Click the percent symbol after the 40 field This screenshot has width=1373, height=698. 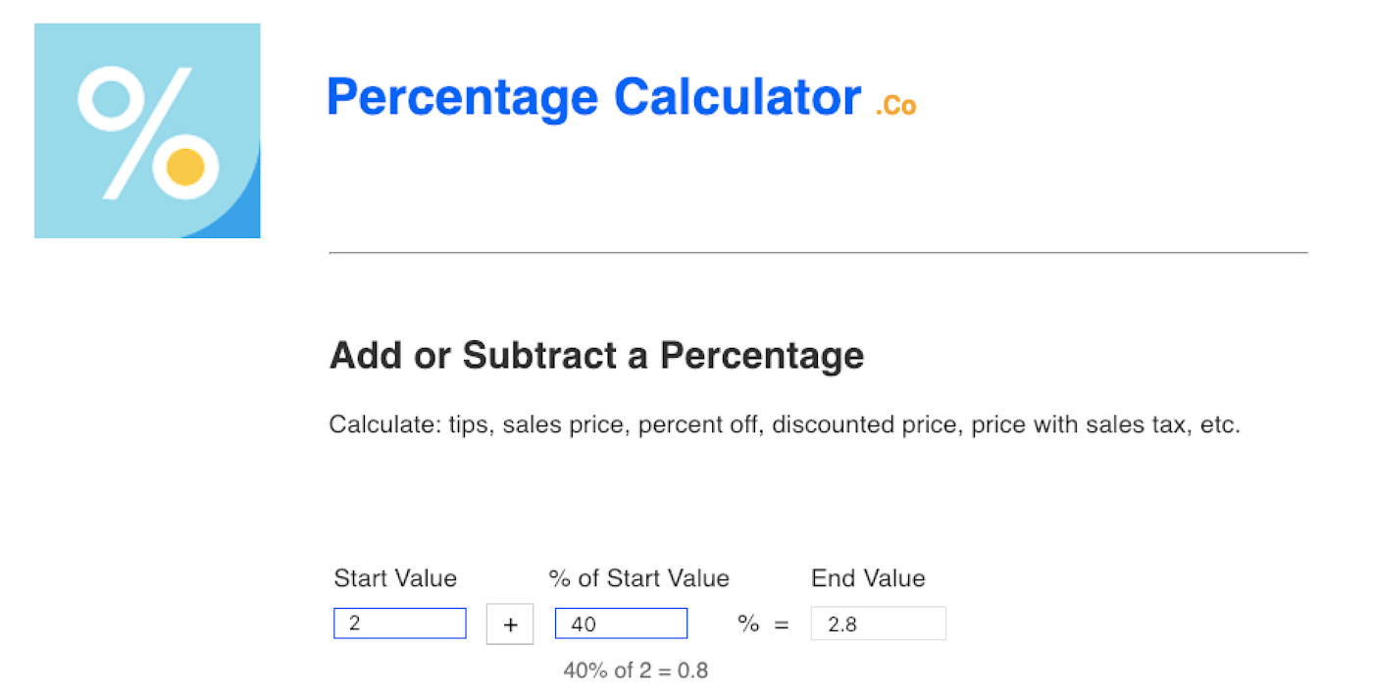click(x=748, y=623)
